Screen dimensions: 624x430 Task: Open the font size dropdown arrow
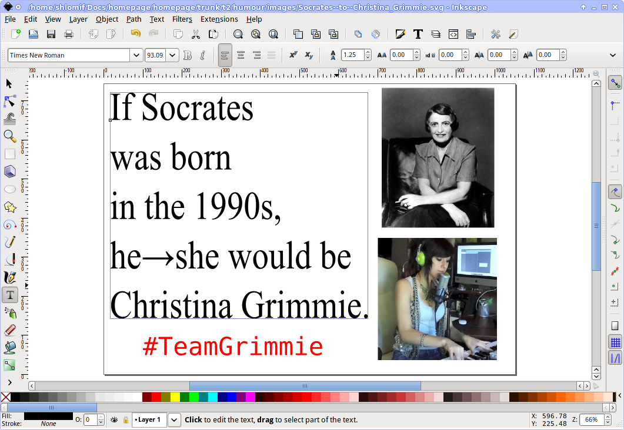172,55
